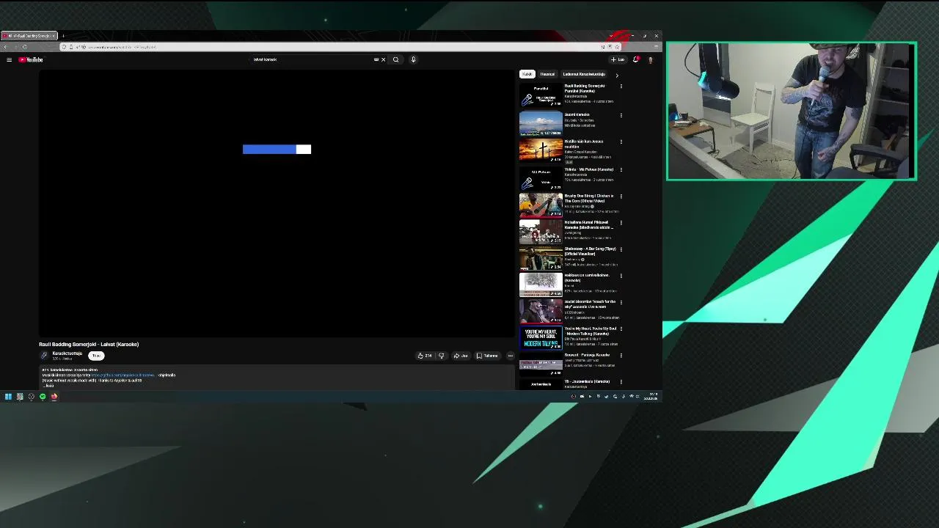Click the video player loading area
Image resolution: width=939 pixels, height=528 pixels.
(x=277, y=203)
